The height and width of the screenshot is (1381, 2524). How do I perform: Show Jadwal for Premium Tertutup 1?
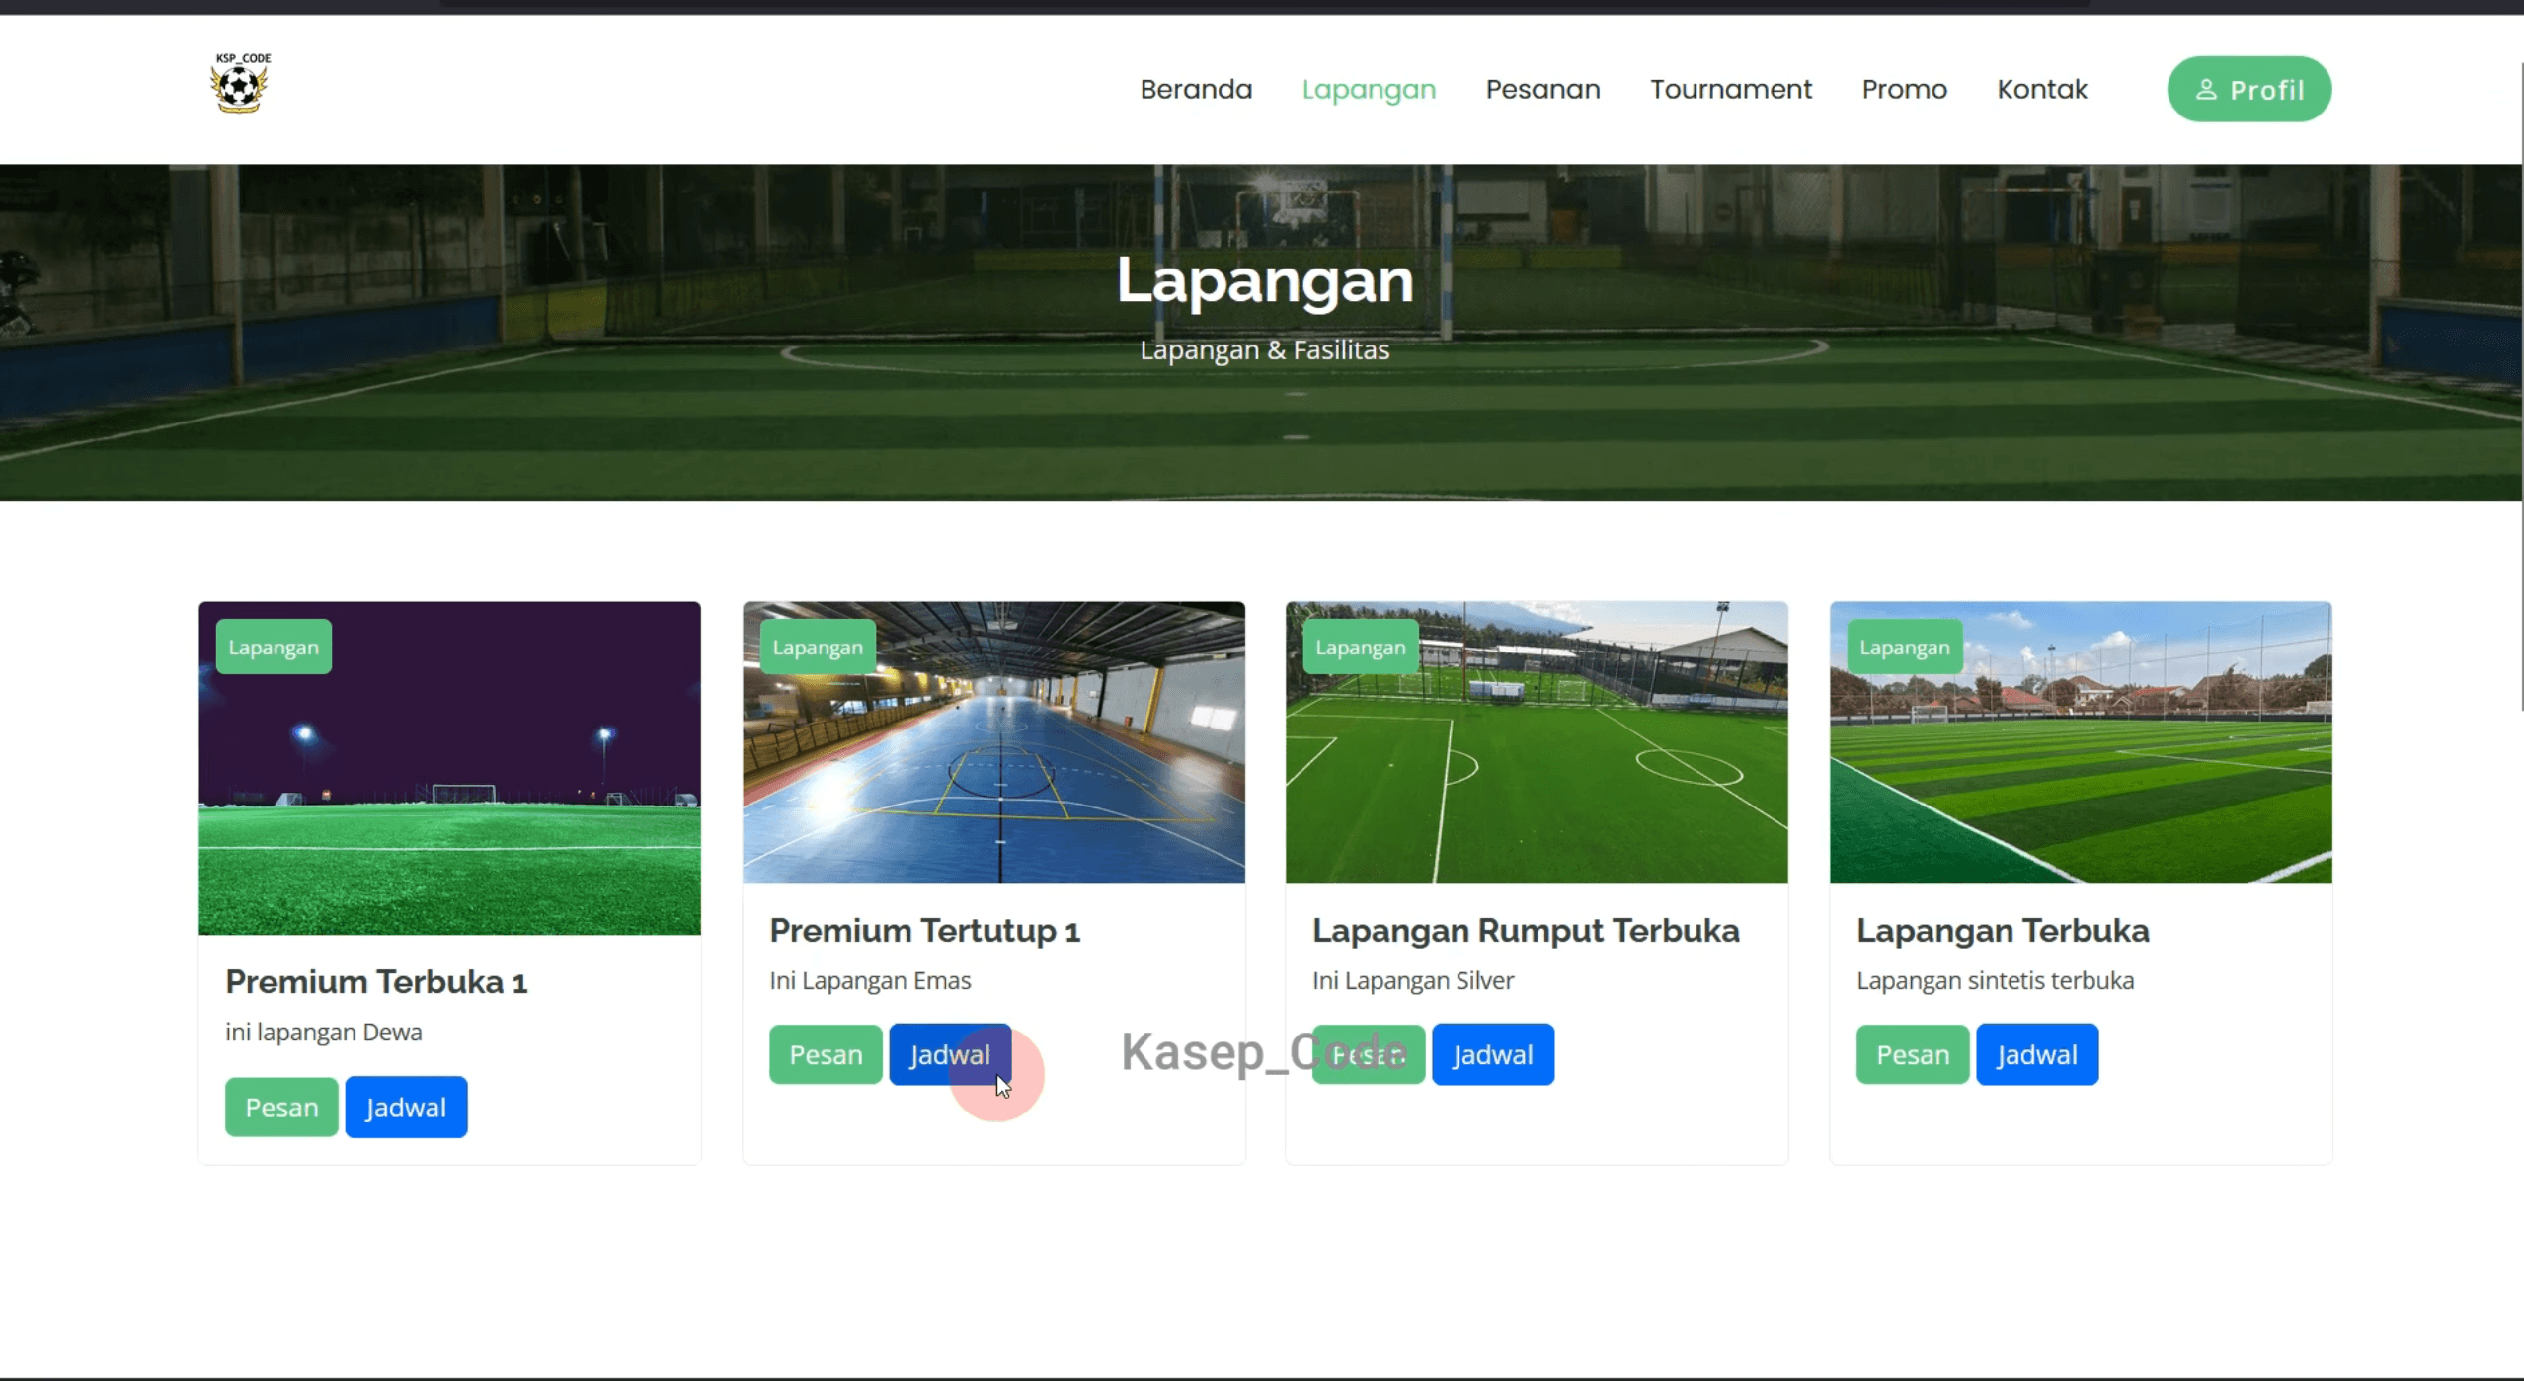pos(950,1054)
